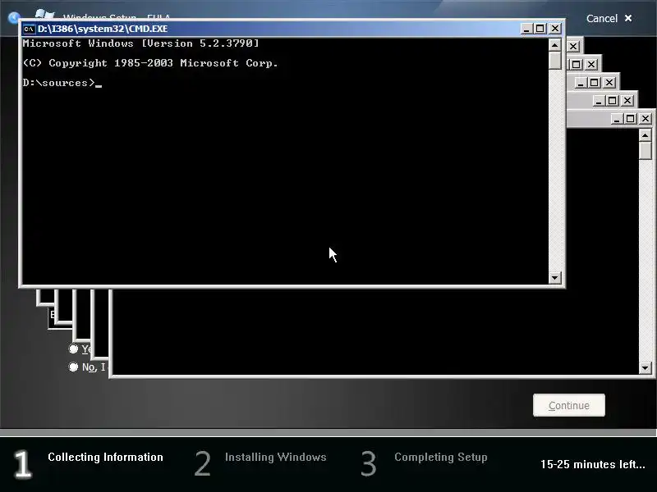The width and height of the screenshot is (657, 492).
Task: Maximize the background CMD window just above the lowest
Action: coord(612,101)
